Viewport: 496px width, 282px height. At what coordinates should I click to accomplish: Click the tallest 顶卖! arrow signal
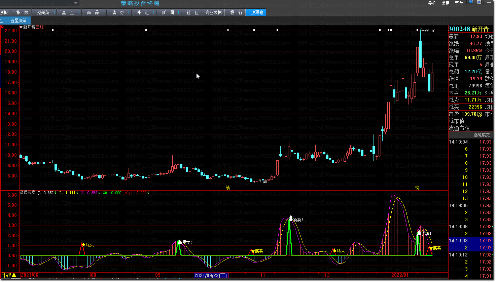coord(291,218)
